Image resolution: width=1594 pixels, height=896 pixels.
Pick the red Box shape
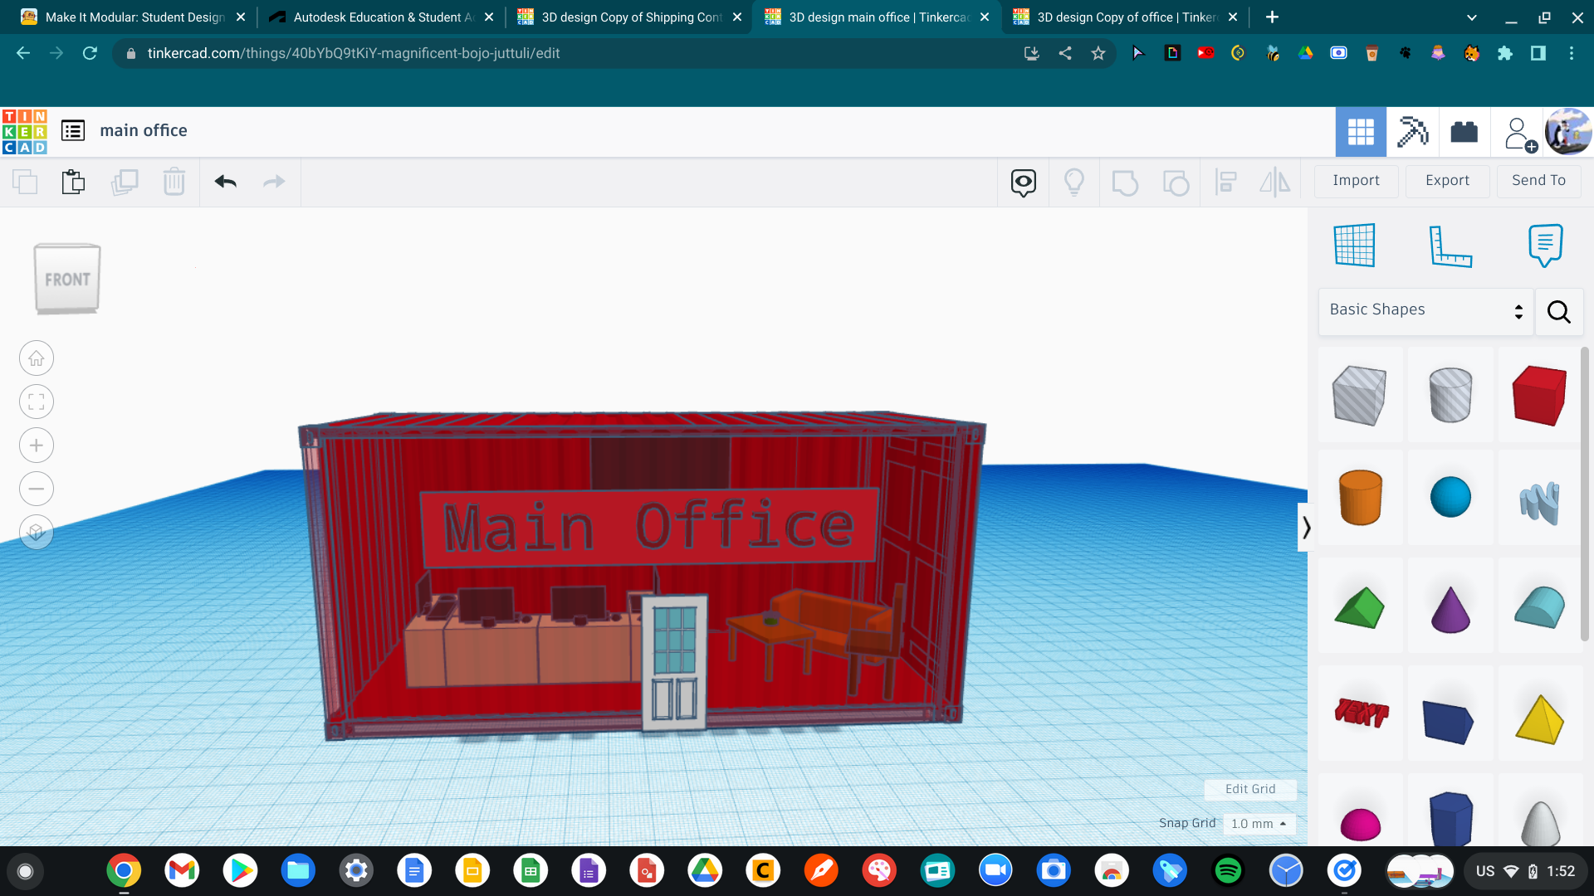click(x=1540, y=395)
